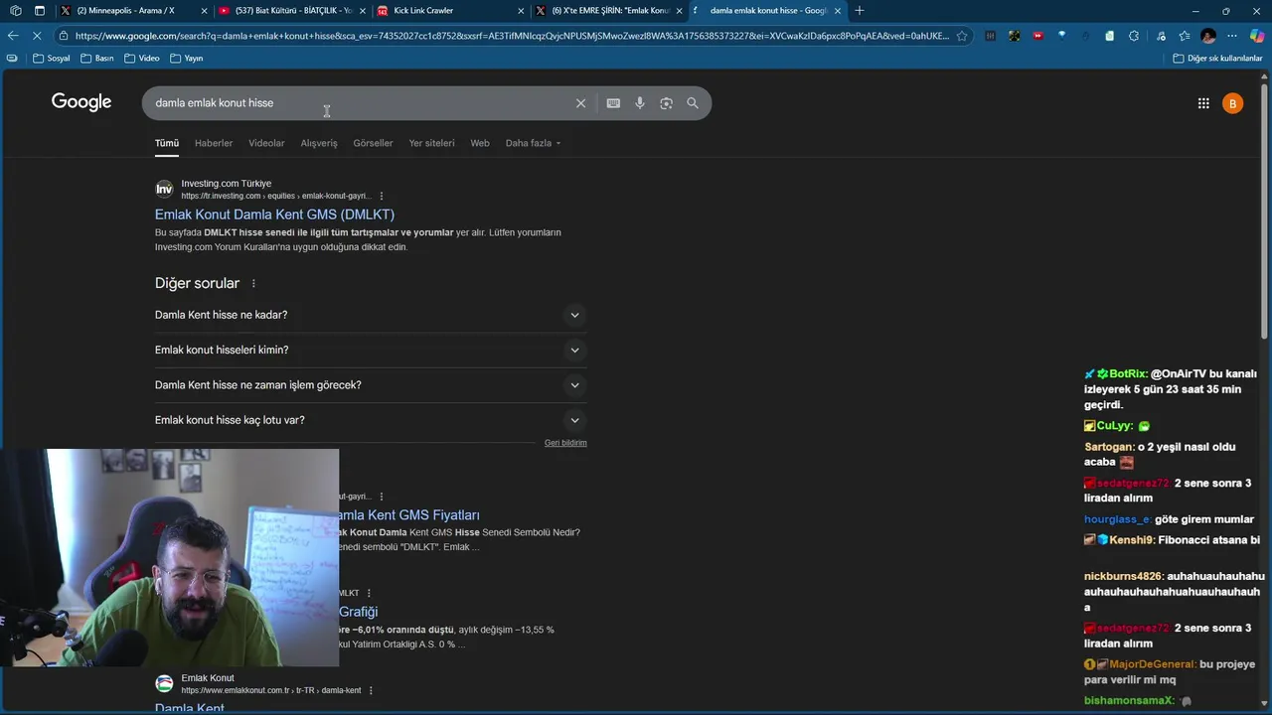The width and height of the screenshot is (1272, 715).
Task: Submit search with magnifier icon
Action: [693, 103]
